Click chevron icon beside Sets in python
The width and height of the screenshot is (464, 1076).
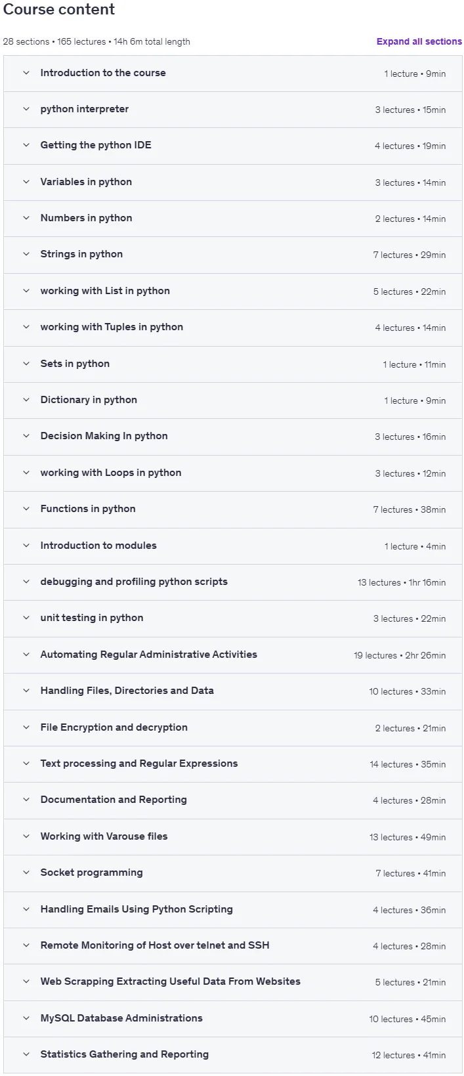[x=26, y=364]
